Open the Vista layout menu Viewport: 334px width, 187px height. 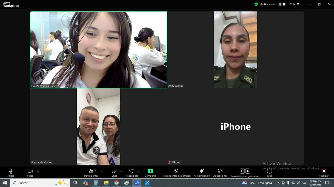(x=295, y=4)
